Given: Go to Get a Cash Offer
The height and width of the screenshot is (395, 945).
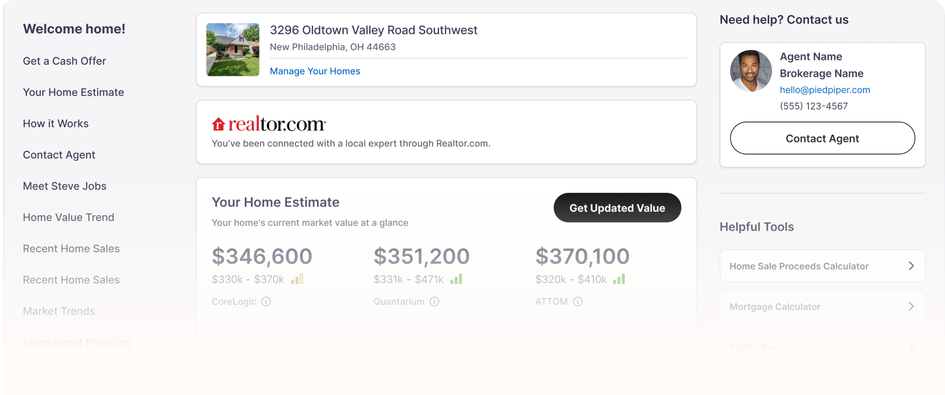Looking at the screenshot, I should [64, 61].
